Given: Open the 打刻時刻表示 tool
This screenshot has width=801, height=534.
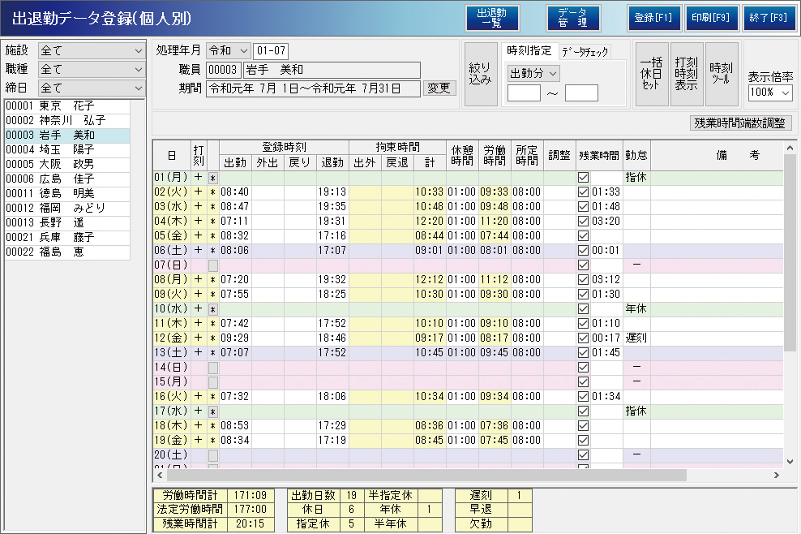Looking at the screenshot, I should 686,74.
